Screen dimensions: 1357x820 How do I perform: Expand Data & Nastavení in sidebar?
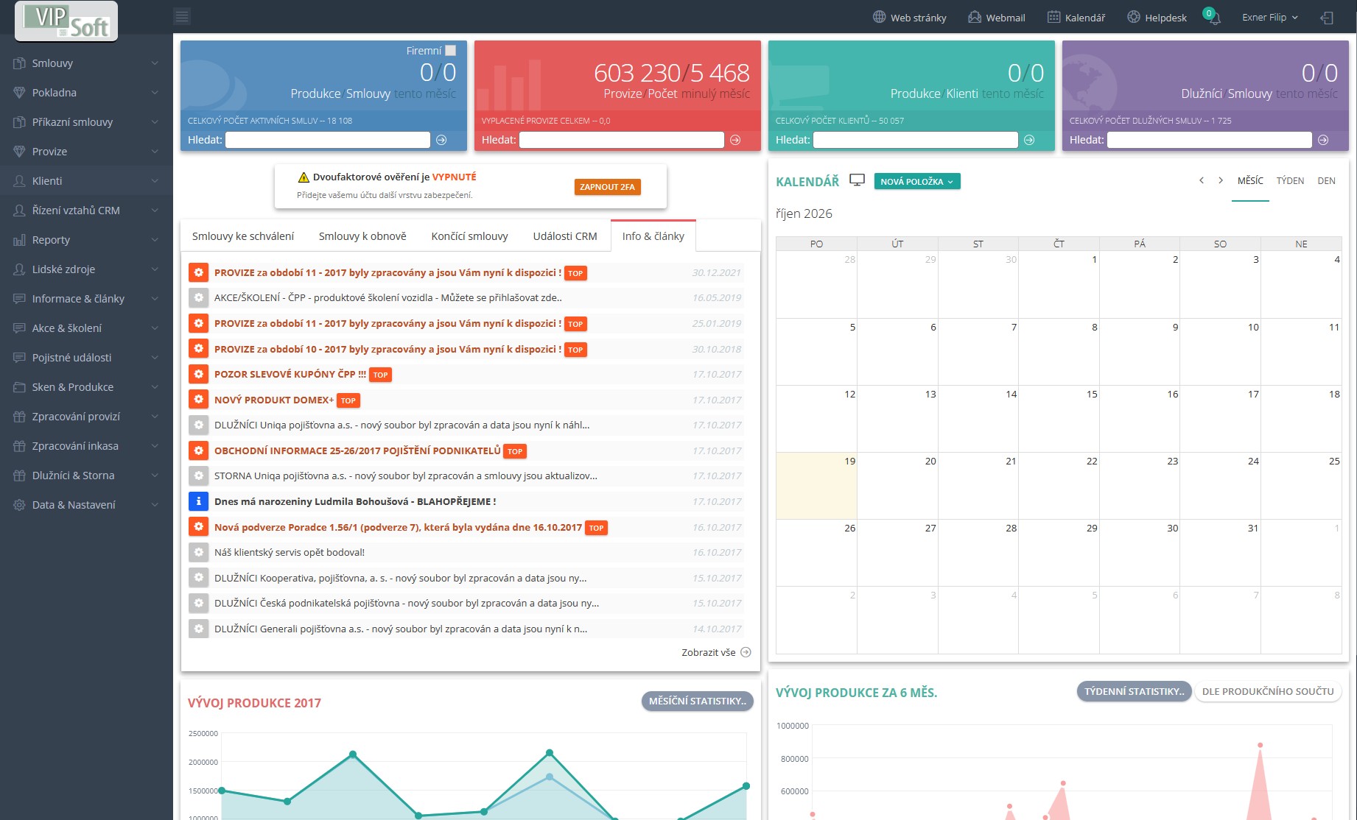click(86, 505)
